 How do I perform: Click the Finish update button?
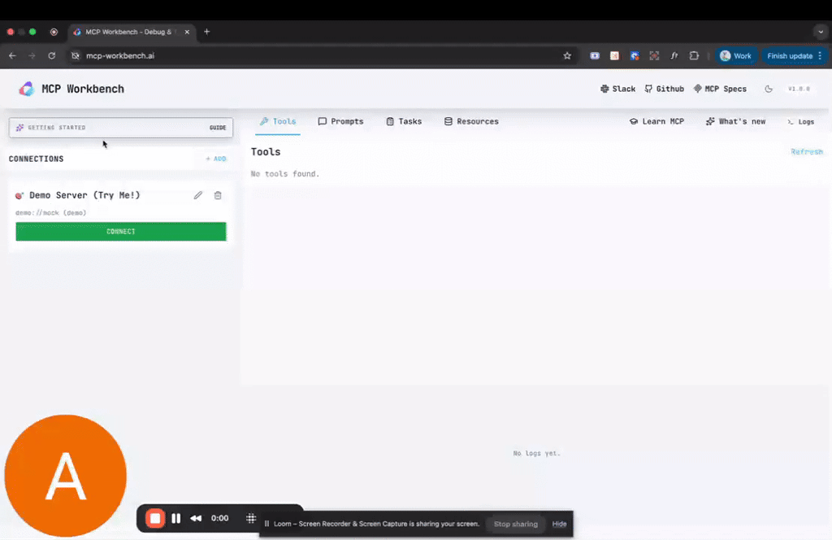(x=794, y=56)
